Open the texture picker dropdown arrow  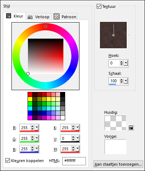point(129,35)
